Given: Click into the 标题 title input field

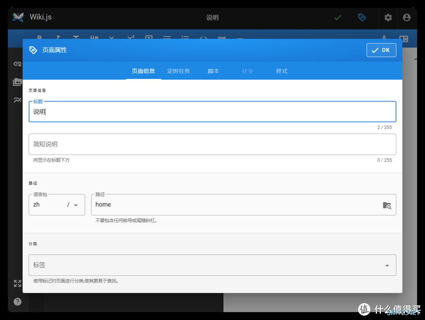Looking at the screenshot, I should tap(212, 112).
